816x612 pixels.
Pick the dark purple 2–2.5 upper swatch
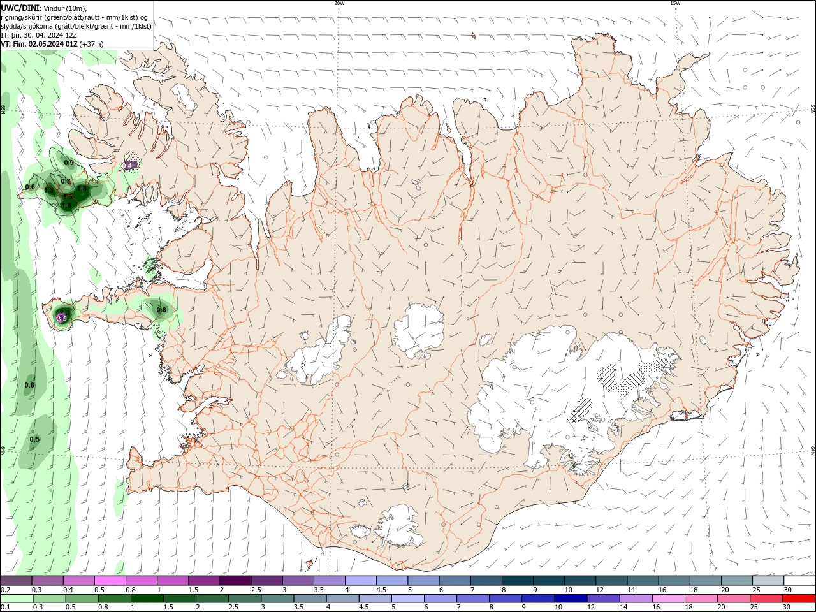(x=235, y=581)
